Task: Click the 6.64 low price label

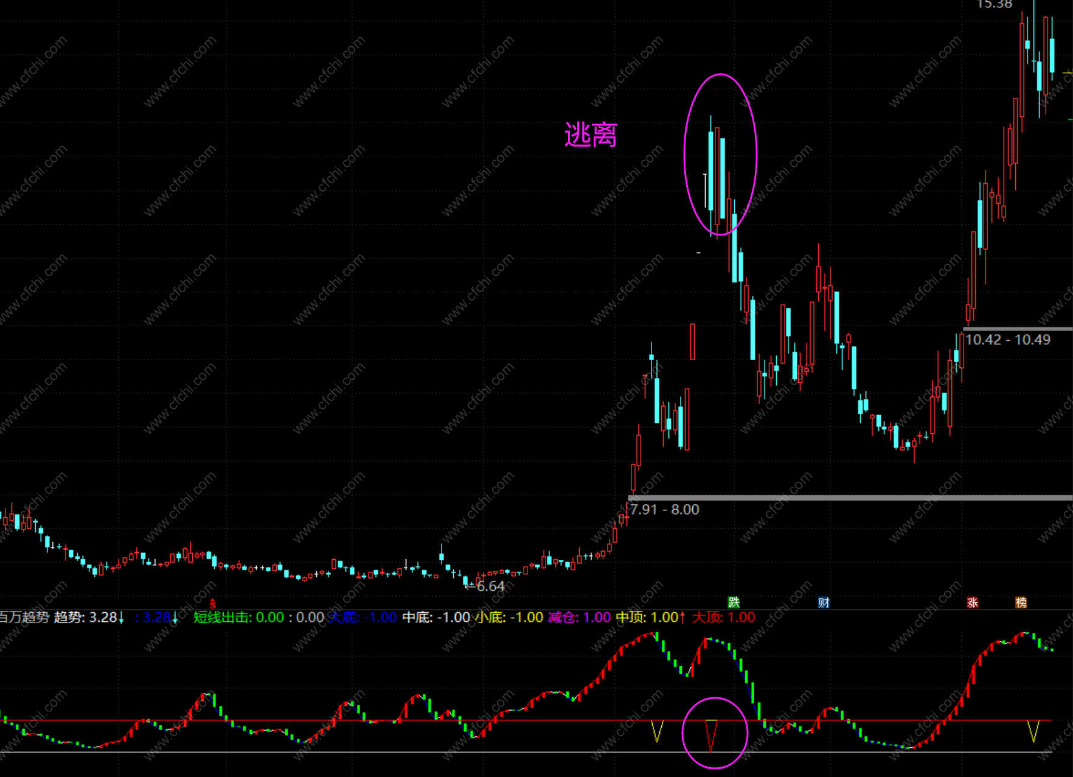Action: [490, 586]
